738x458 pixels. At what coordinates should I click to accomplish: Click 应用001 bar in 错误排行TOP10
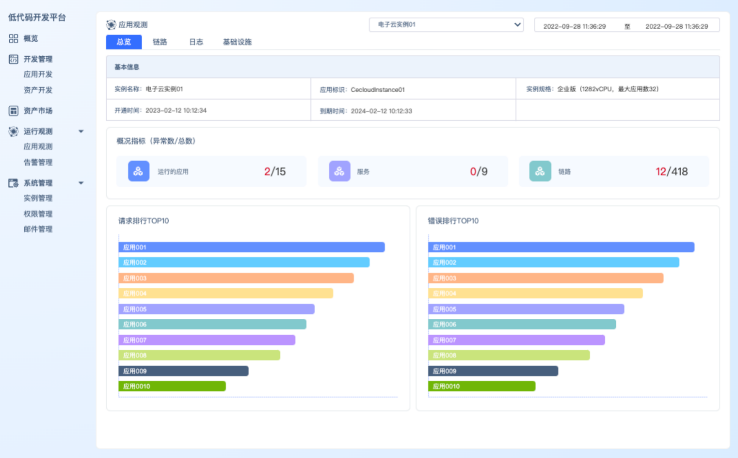pos(562,247)
